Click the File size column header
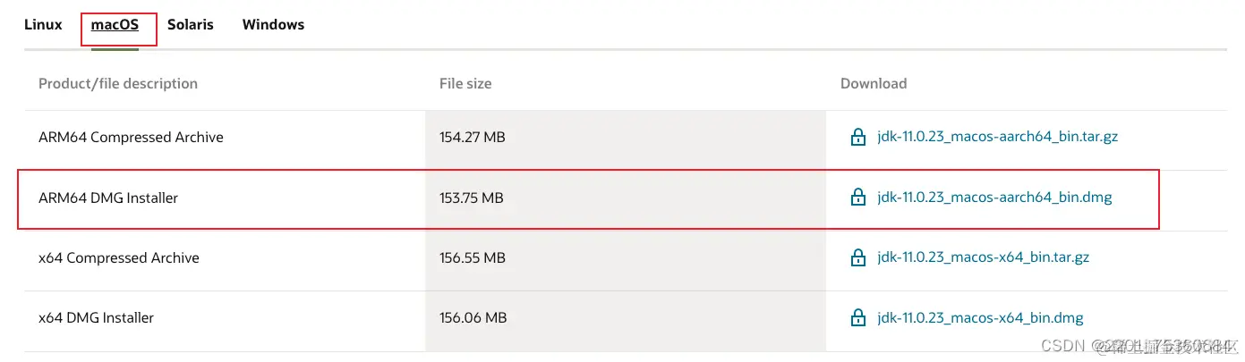The height and width of the screenshot is (362, 1245). [465, 83]
